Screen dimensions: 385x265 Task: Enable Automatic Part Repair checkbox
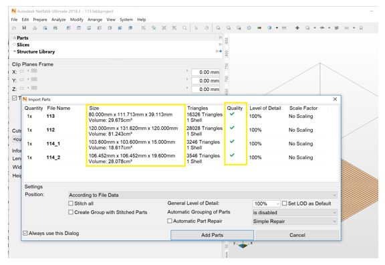[170, 221]
